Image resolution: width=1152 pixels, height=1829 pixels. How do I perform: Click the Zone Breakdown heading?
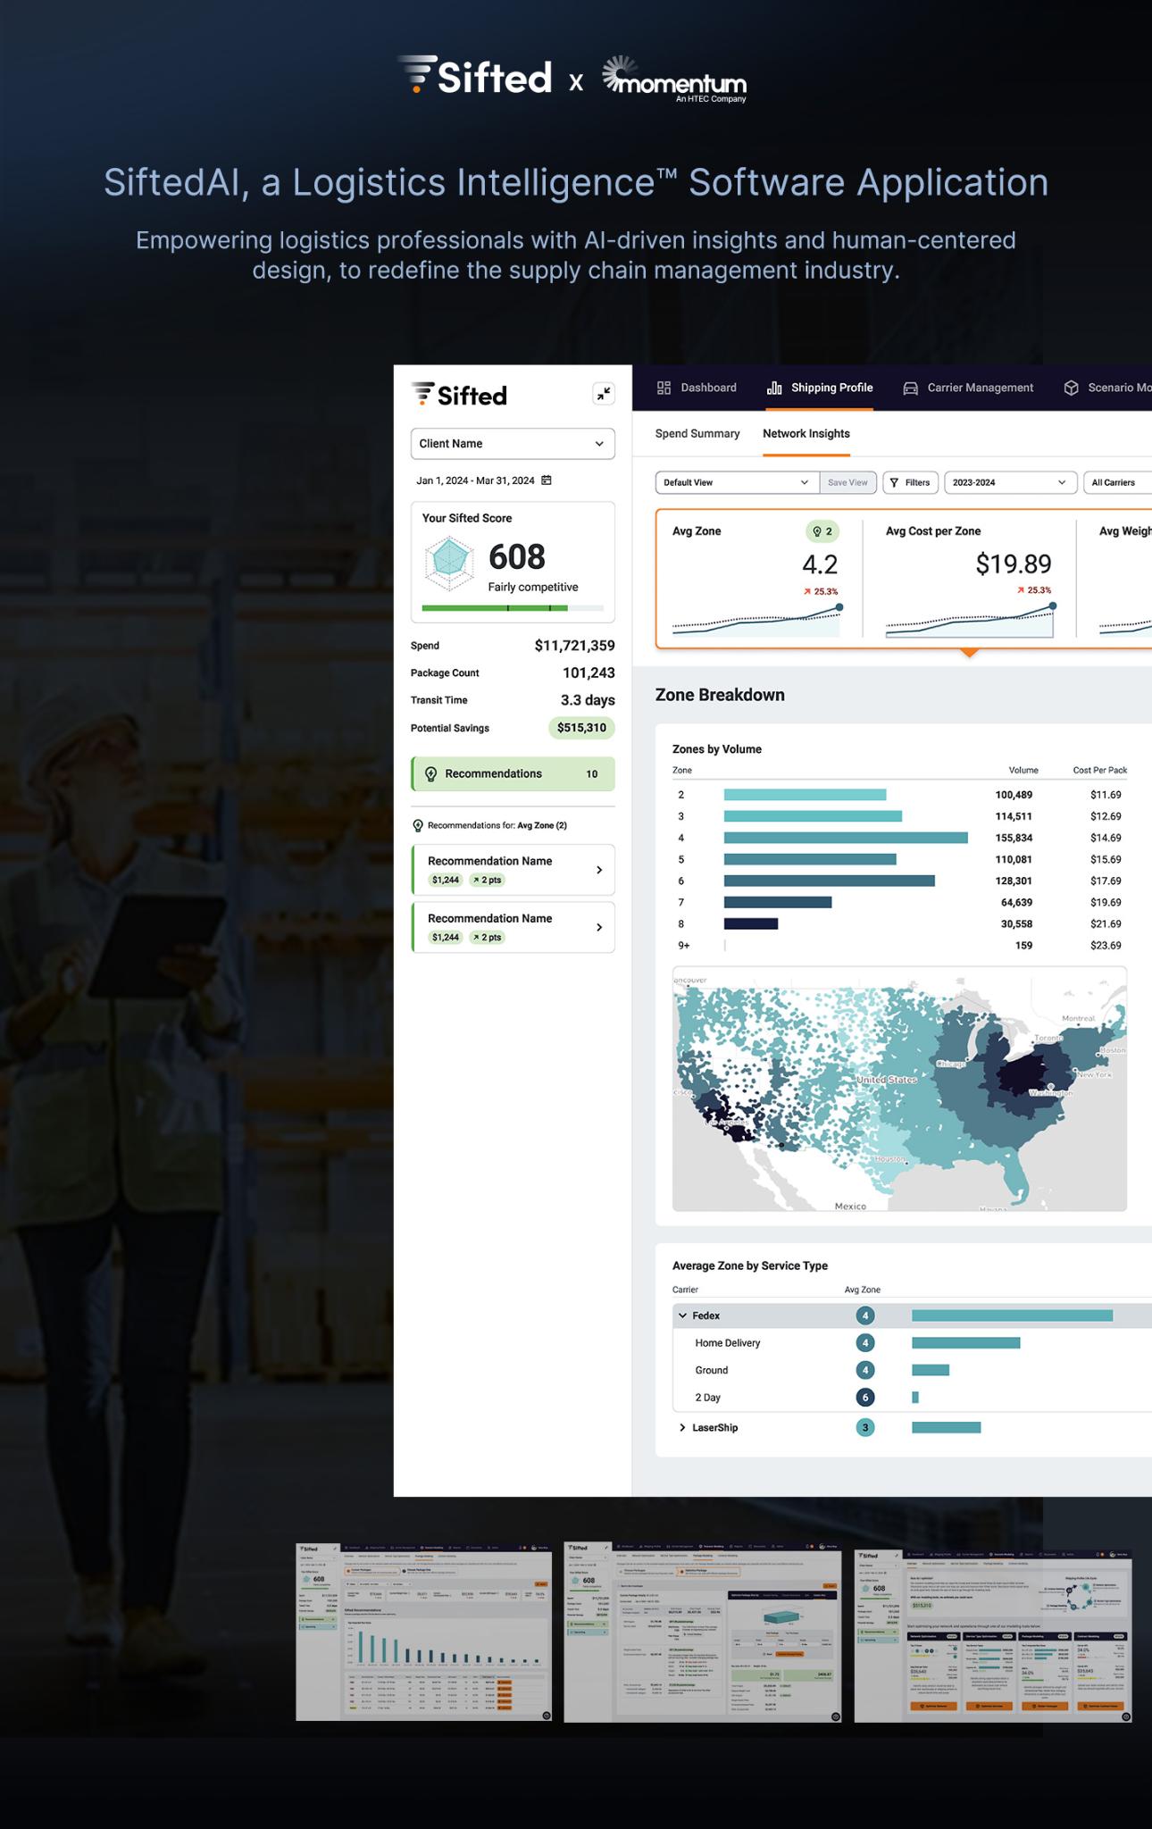point(720,695)
